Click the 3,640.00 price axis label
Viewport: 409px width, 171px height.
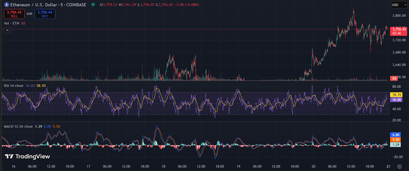pos(399,65)
